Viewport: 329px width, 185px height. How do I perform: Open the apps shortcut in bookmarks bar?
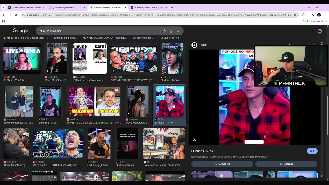click(3, 21)
